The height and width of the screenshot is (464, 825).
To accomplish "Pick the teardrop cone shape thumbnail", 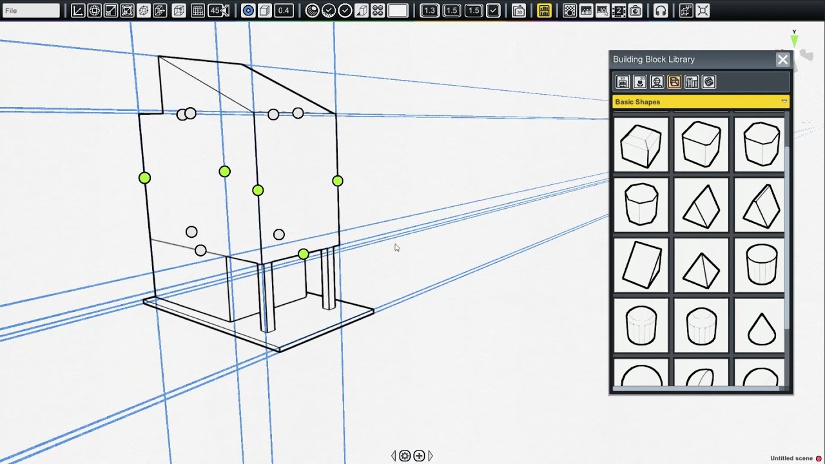I will coord(761,325).
